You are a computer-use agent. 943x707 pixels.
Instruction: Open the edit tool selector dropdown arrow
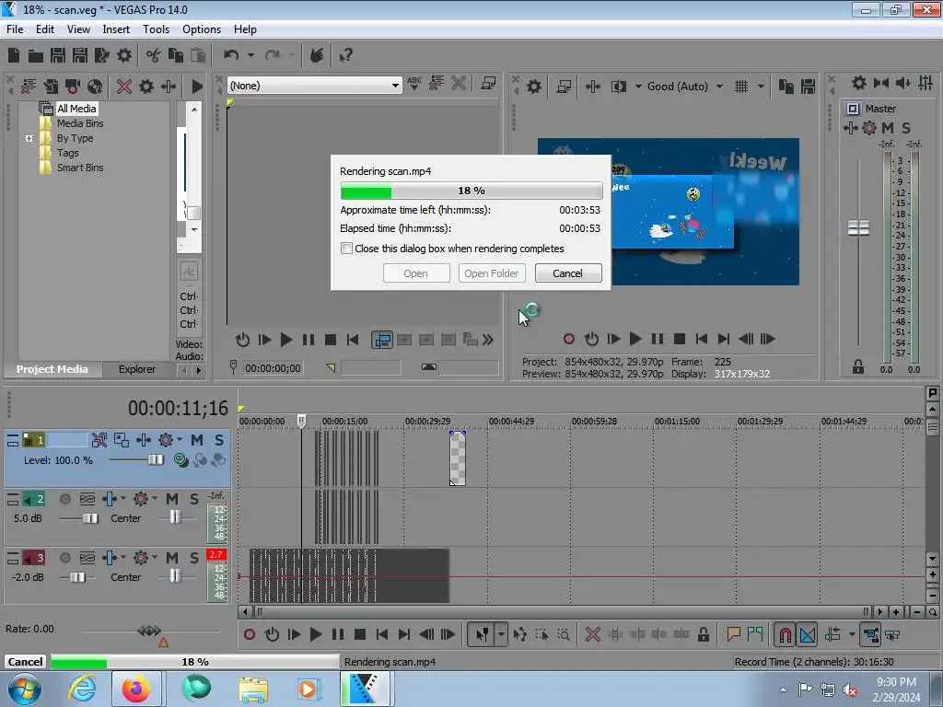(x=501, y=634)
